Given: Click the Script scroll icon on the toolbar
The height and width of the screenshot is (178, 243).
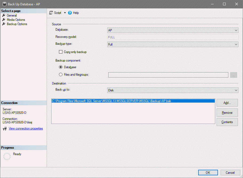Looking at the screenshot, I should point(50,13).
